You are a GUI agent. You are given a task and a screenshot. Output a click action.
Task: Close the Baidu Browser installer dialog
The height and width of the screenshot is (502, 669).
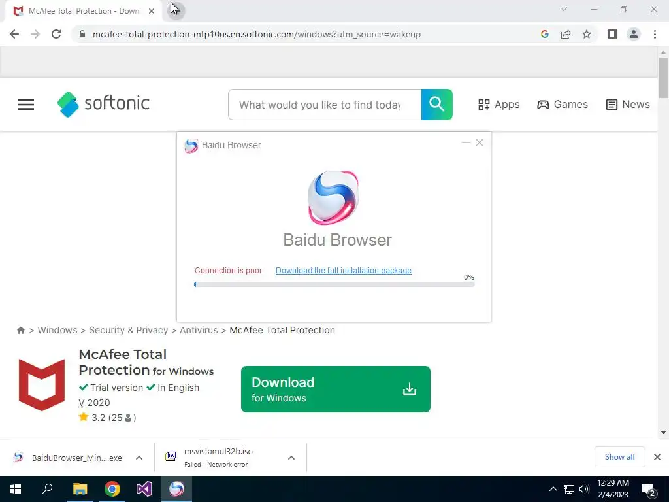click(480, 142)
